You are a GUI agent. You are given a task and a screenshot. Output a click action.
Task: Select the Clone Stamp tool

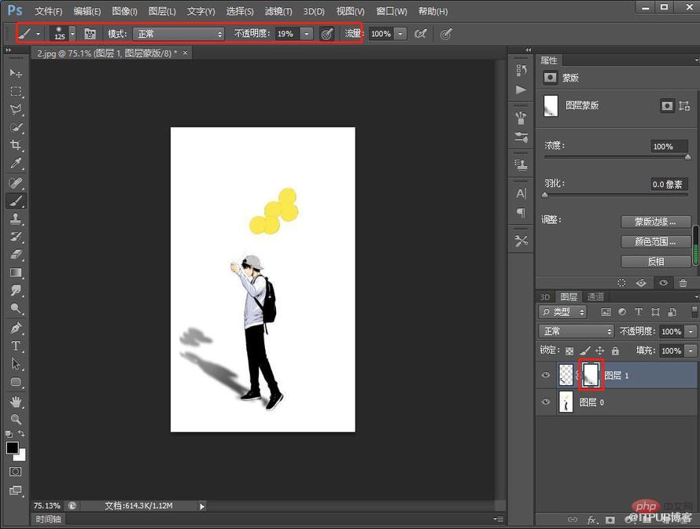(x=16, y=219)
